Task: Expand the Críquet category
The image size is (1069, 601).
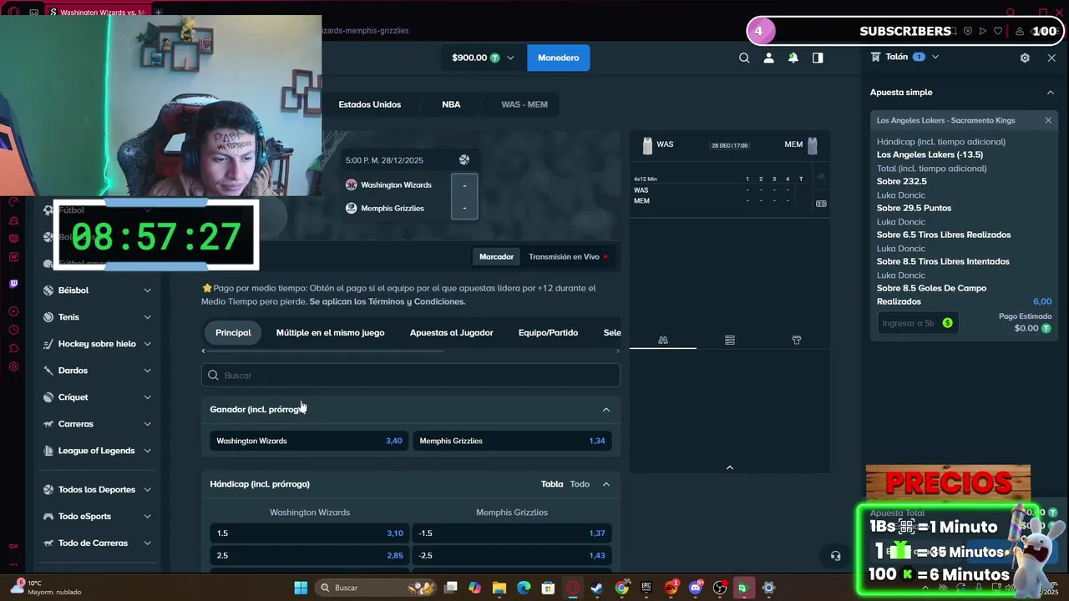Action: [x=147, y=397]
